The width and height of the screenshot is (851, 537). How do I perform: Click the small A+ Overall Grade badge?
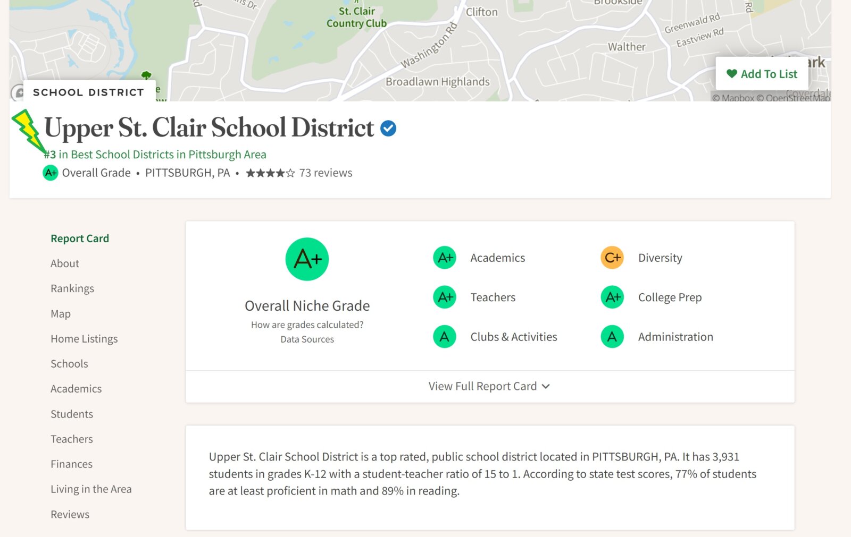pyautogui.click(x=51, y=173)
